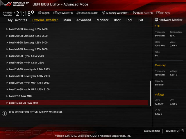Click memory voltage 1.671 V
This screenshot has height=139, width=186.
[x=174, y=75]
